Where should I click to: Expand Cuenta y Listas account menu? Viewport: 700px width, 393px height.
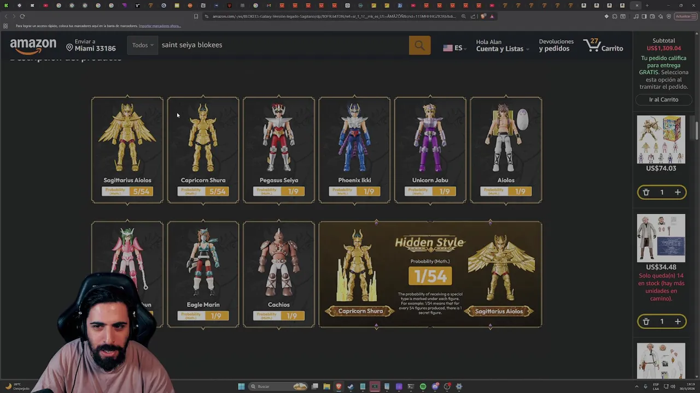502,45
